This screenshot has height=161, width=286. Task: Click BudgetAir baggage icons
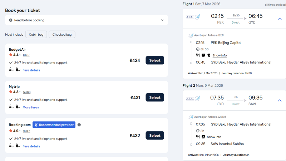pos(15,70)
